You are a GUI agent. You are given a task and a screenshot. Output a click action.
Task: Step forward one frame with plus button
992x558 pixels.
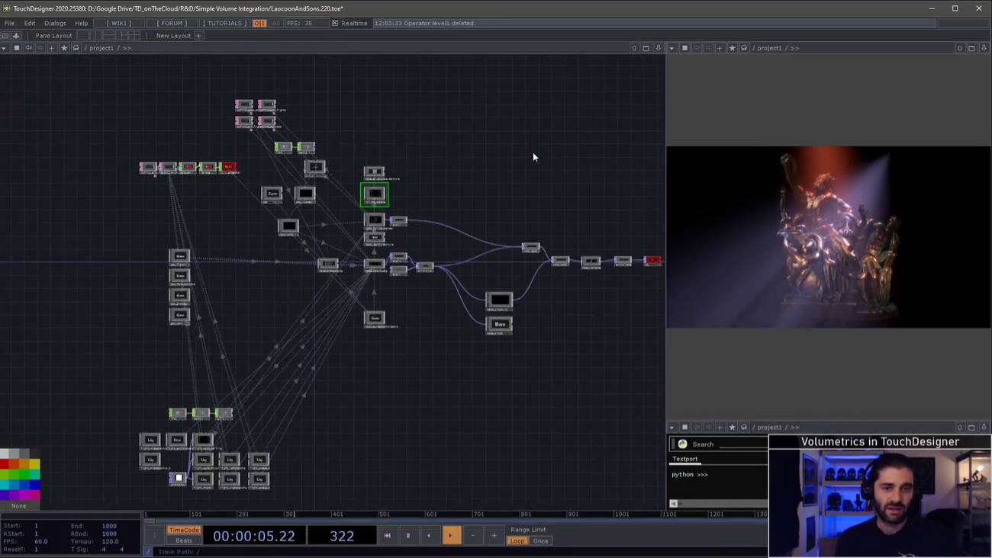click(494, 535)
